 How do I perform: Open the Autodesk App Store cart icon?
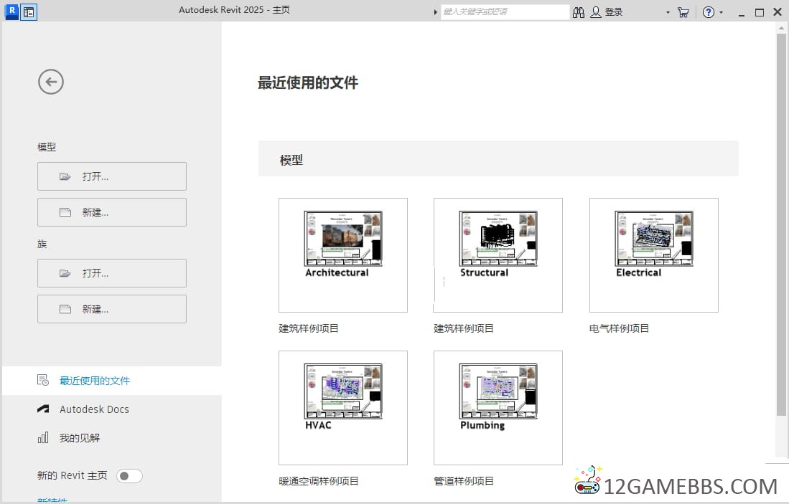click(x=683, y=12)
